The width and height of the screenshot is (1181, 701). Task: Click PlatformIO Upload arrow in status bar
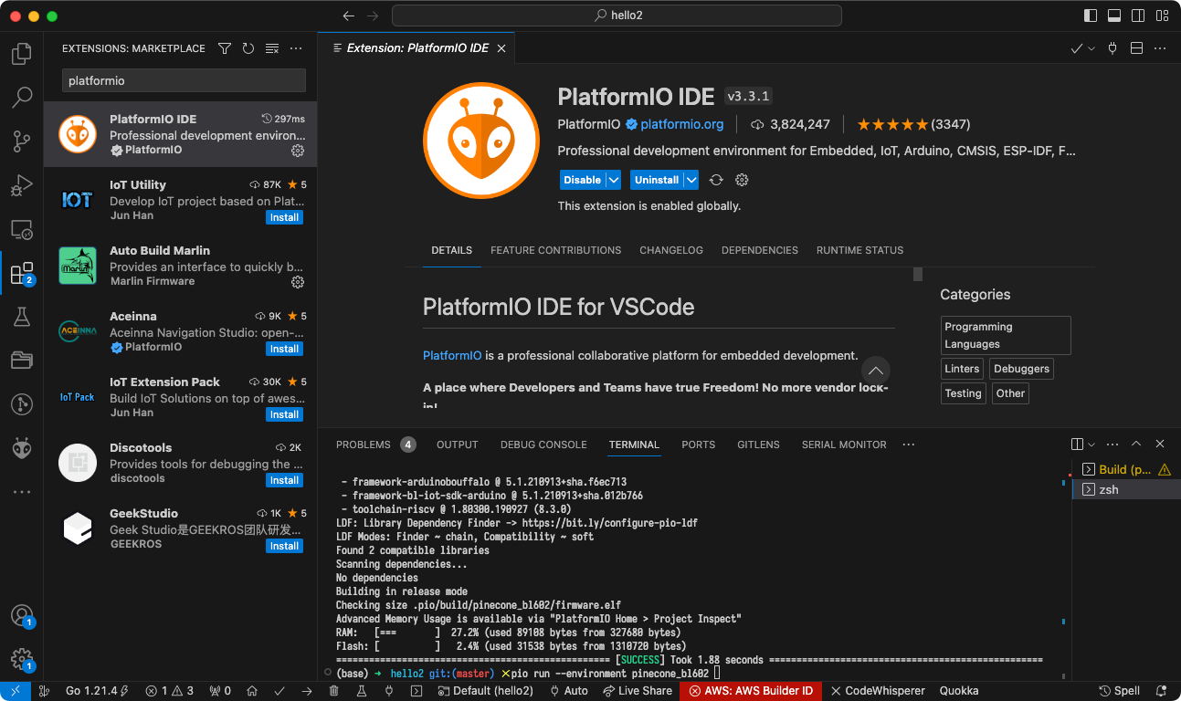pyautogui.click(x=307, y=691)
